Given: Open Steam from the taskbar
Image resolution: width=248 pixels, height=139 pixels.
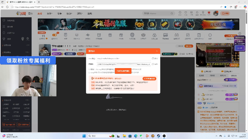Looking at the screenshot, I should 158,136.
